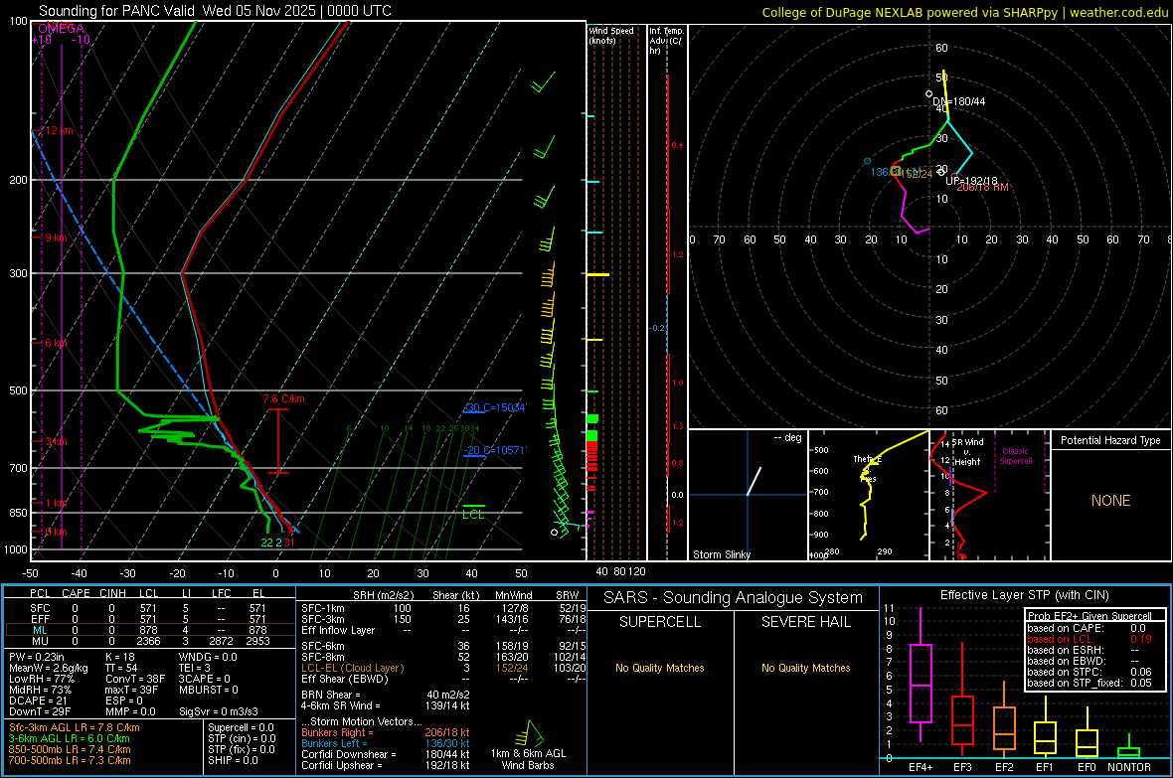This screenshot has height=778, width=1173.
Task: Click the sounding title 'Sounding for PANC Valid'
Action: pos(116,11)
